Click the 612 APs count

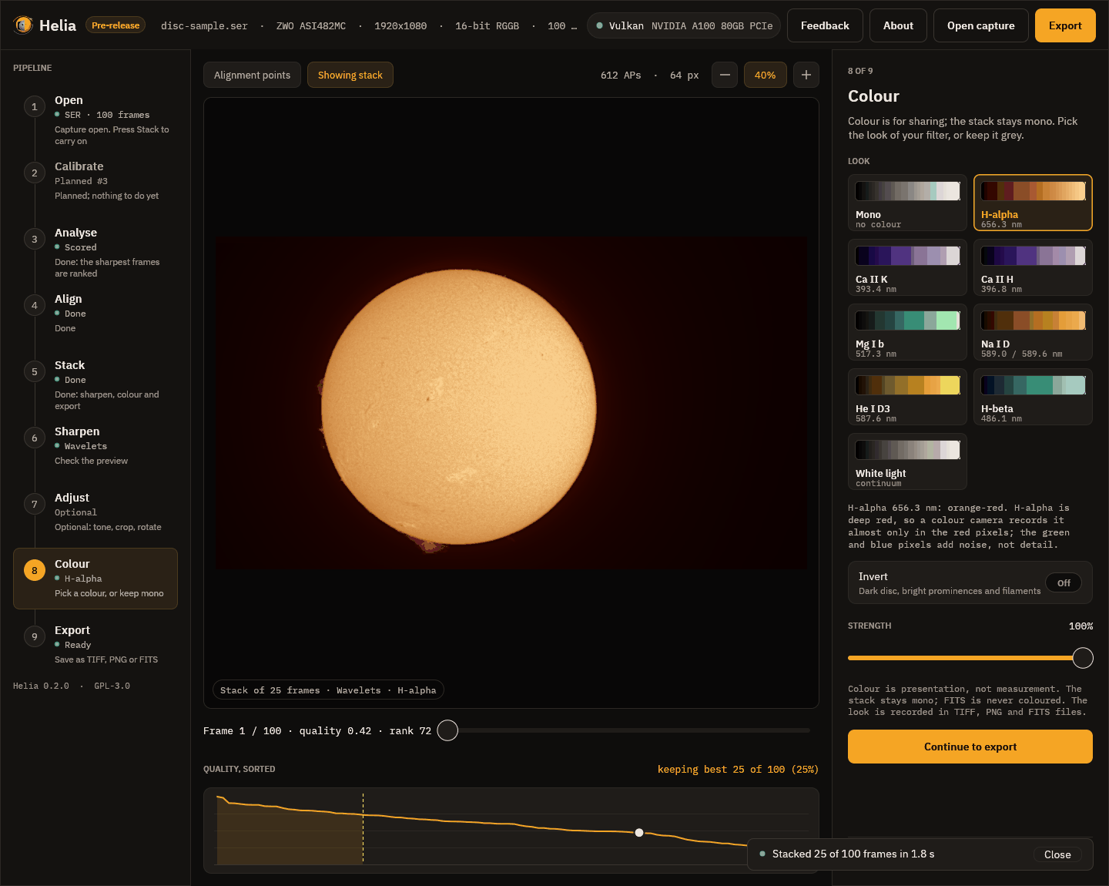[x=621, y=76]
